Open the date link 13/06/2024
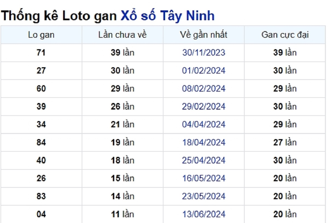 204,214
